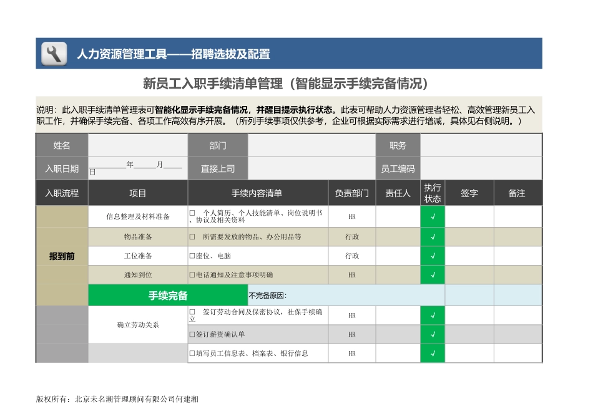Click green check for 签订劳动合同 row
Screen dimensions: 593x419
pos(433,315)
